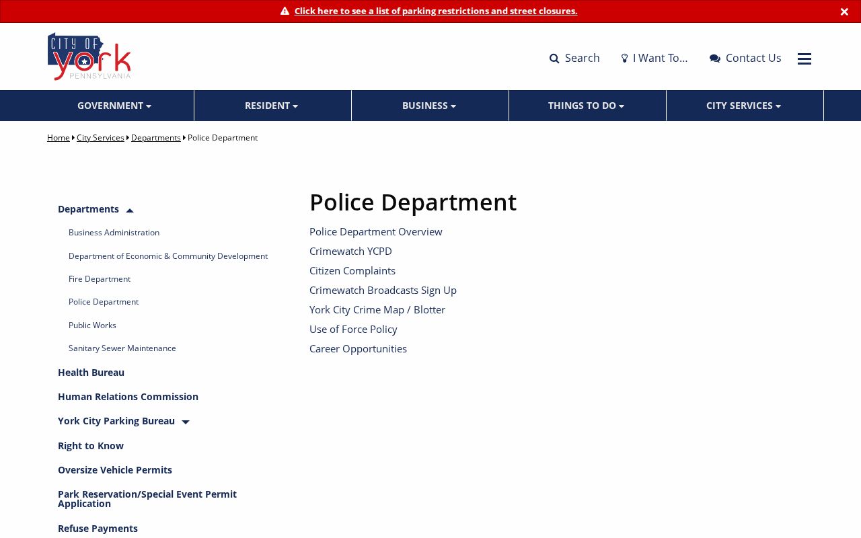Image resolution: width=861 pixels, height=538 pixels.
Task: Click the City of York logo
Action: (x=89, y=56)
